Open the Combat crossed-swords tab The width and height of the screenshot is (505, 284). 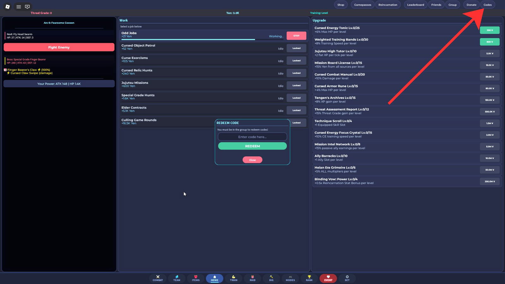158,278
